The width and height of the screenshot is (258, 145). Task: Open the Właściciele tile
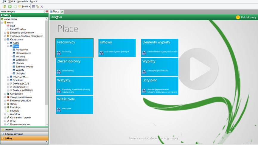[x=74, y=105]
